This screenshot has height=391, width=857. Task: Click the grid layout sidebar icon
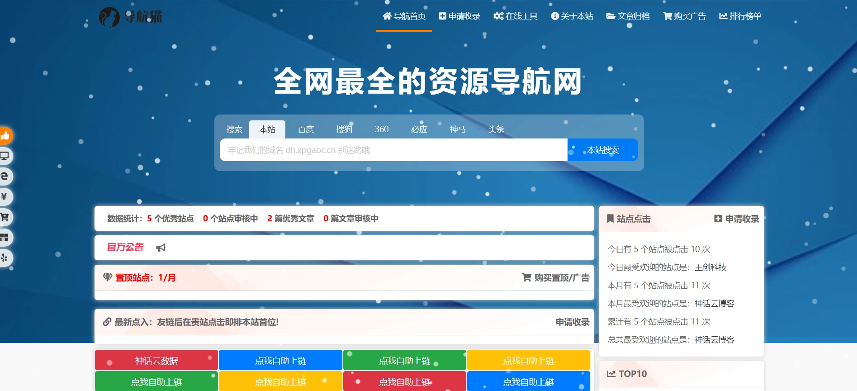pyautogui.click(x=5, y=237)
